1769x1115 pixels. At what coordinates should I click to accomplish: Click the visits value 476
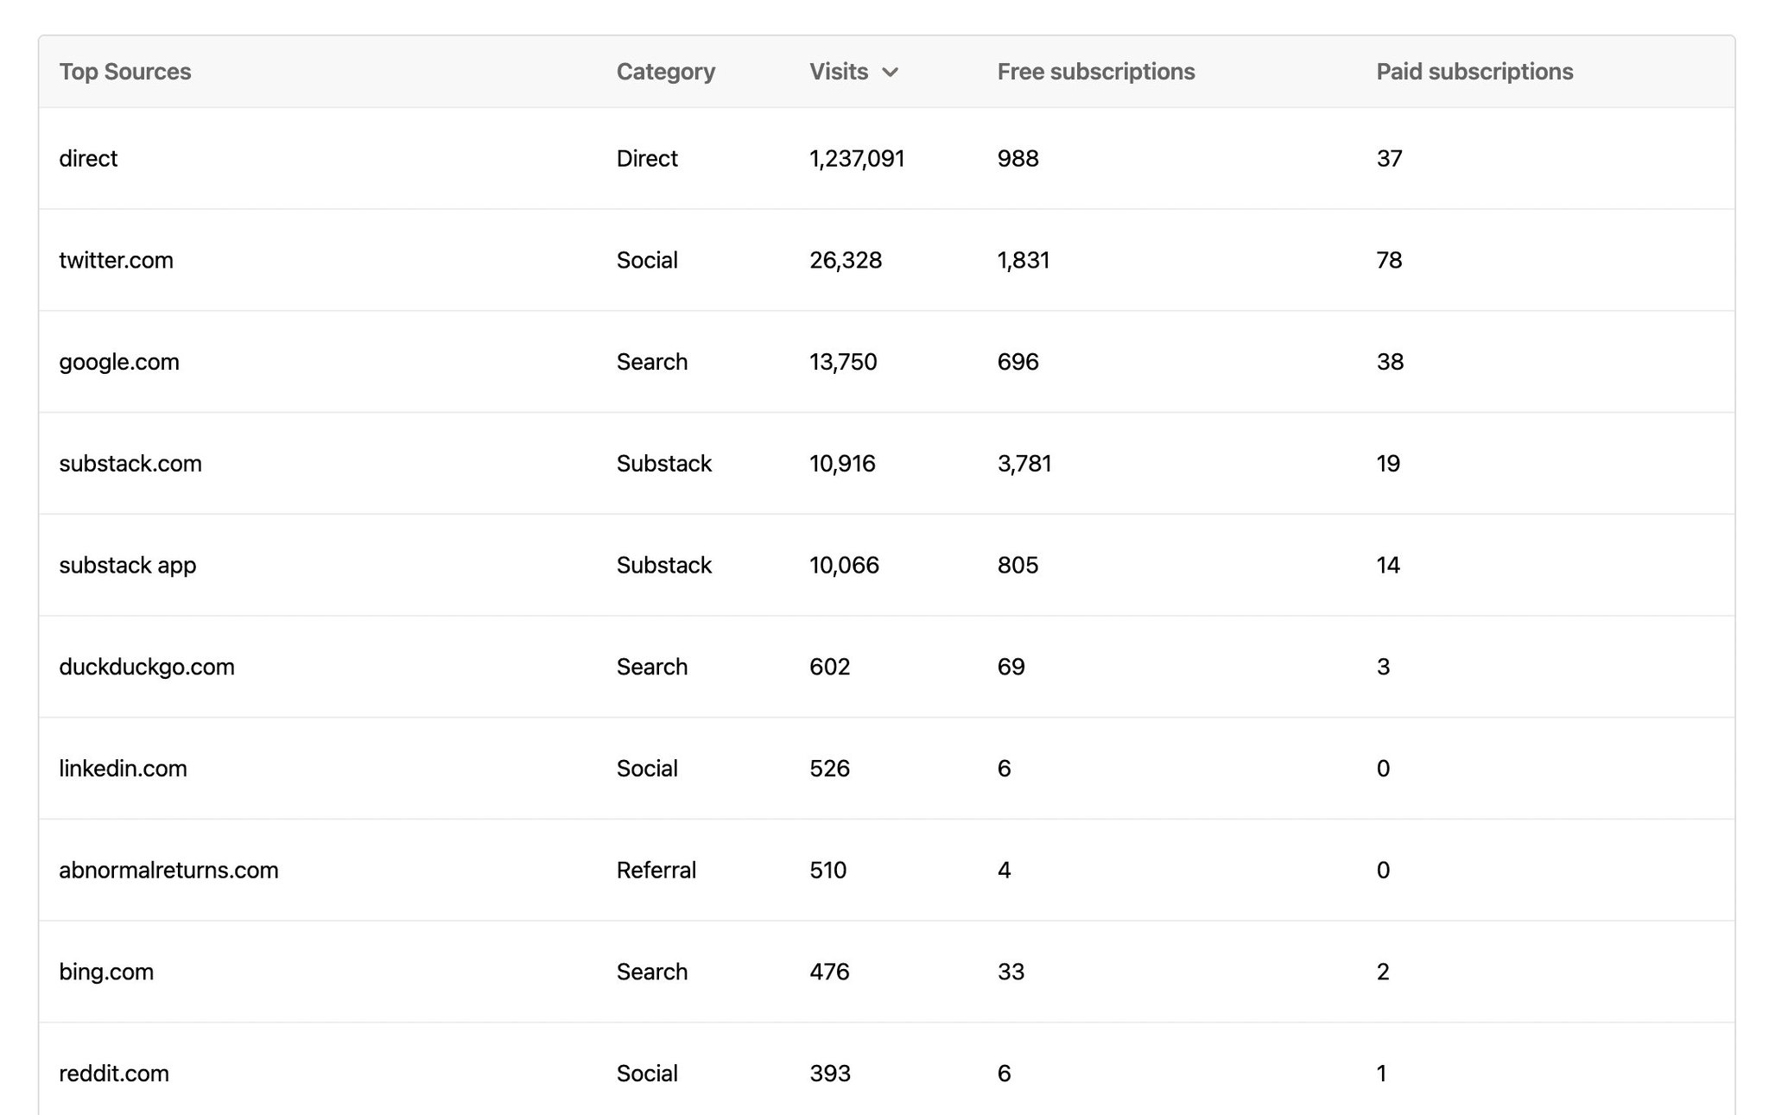click(829, 972)
